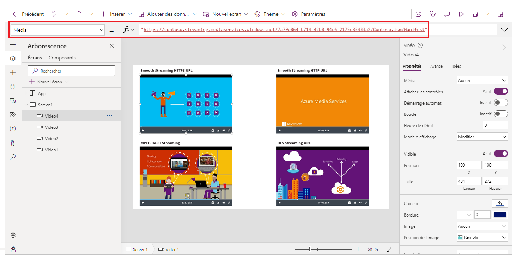Image resolution: width=517 pixels, height=257 pixels.
Task: Open the Mode d'affichage dropdown
Action: [482, 137]
